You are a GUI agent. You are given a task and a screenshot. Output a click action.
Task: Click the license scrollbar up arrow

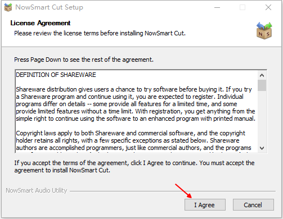[x=262, y=75]
